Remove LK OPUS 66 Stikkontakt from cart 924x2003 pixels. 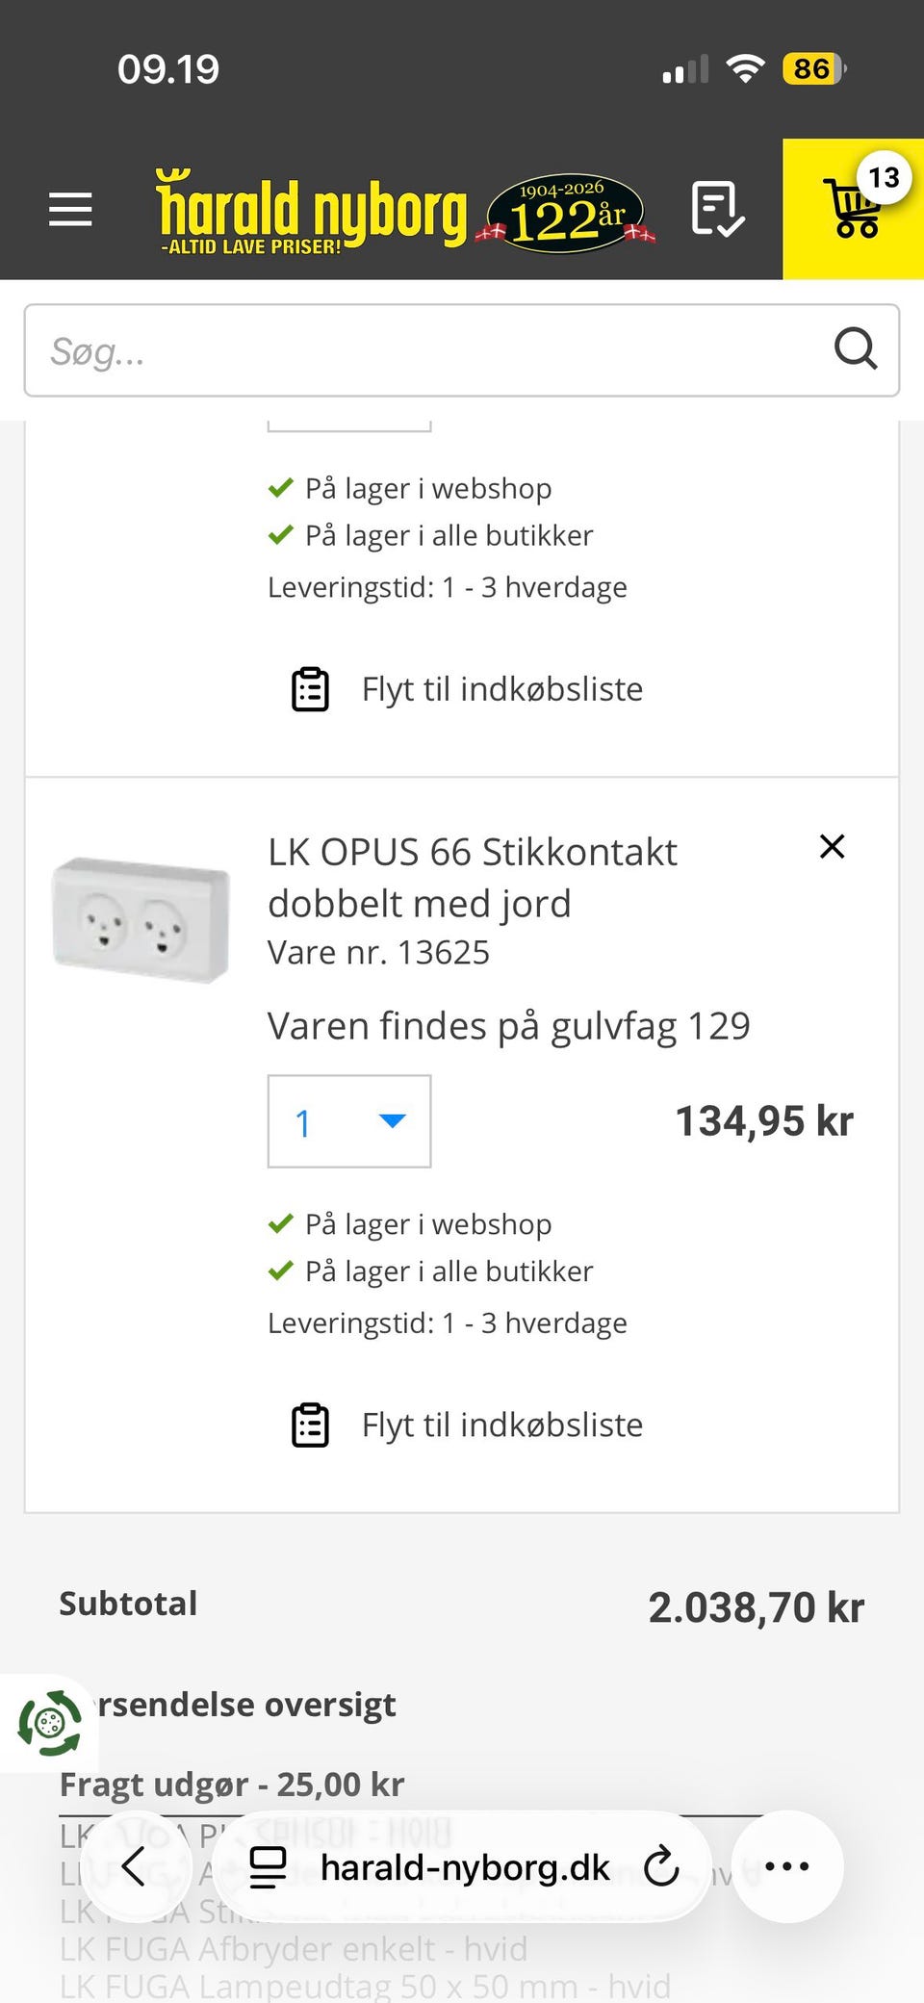(x=832, y=847)
